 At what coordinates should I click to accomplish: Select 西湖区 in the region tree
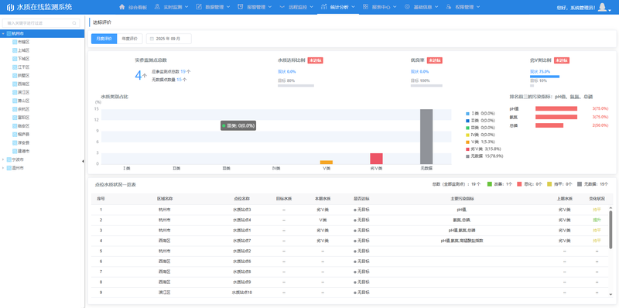[x=24, y=84]
